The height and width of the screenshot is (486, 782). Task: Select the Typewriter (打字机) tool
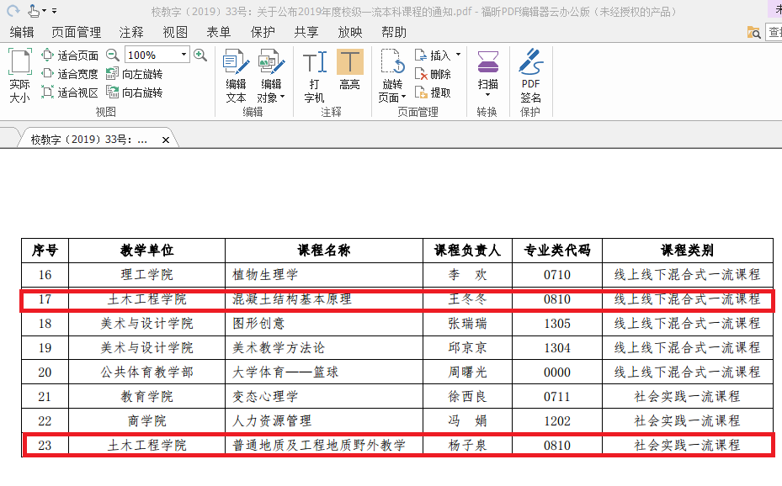tap(314, 76)
